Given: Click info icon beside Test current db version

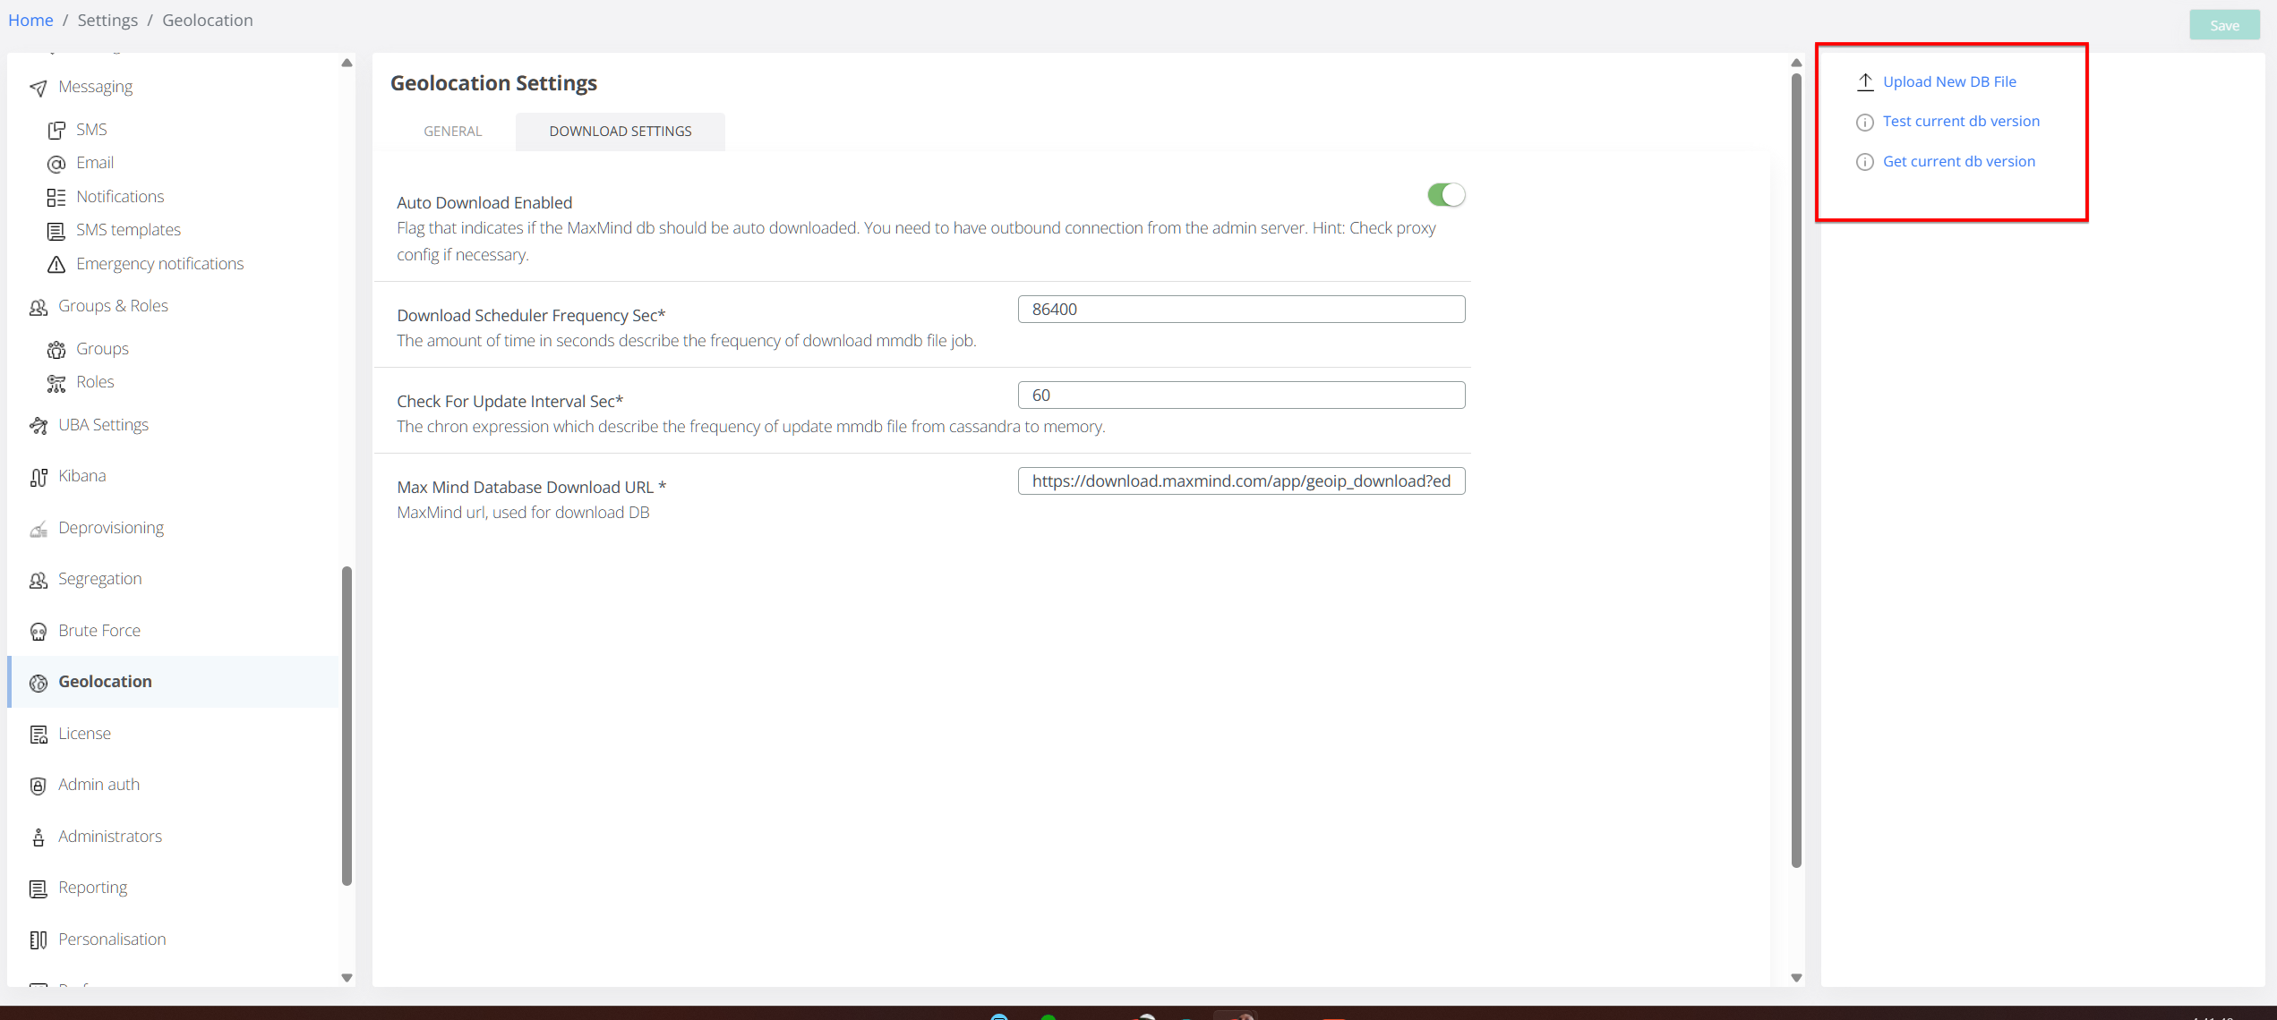Looking at the screenshot, I should 1865,123.
